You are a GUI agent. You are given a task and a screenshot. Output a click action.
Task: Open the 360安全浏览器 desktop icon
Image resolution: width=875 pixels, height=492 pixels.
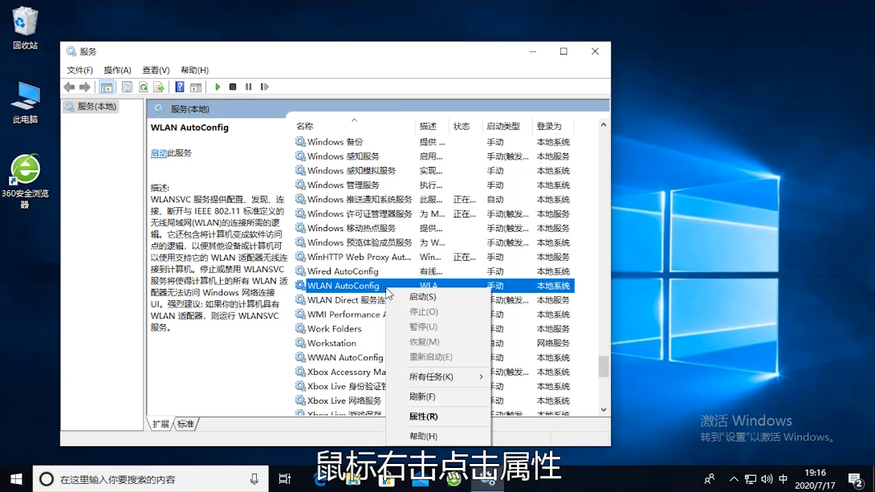pos(25,171)
